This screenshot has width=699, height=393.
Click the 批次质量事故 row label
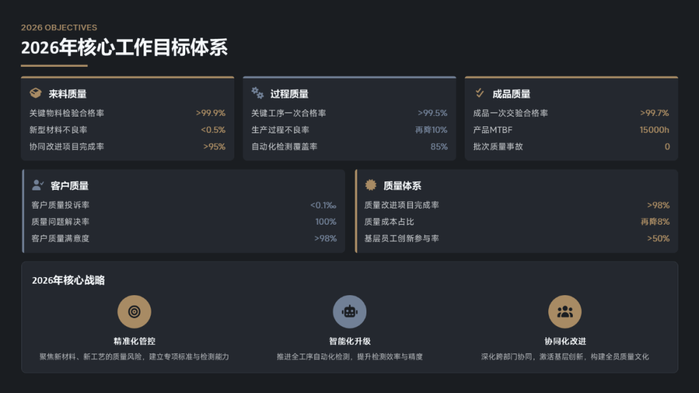pyautogui.click(x=498, y=147)
